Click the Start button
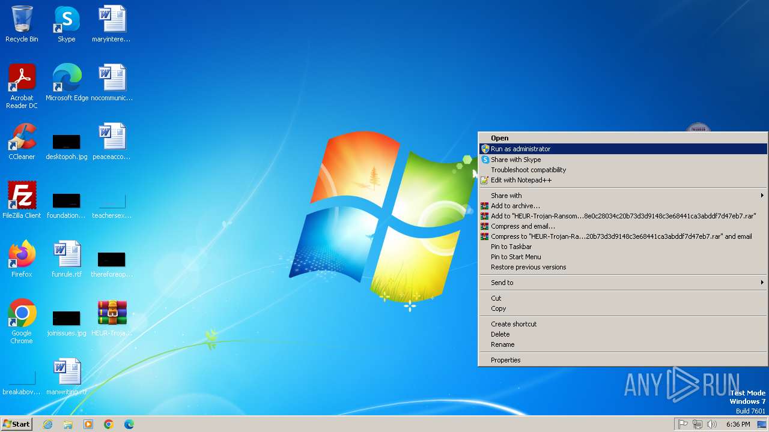The height and width of the screenshot is (432, 769). click(x=16, y=424)
